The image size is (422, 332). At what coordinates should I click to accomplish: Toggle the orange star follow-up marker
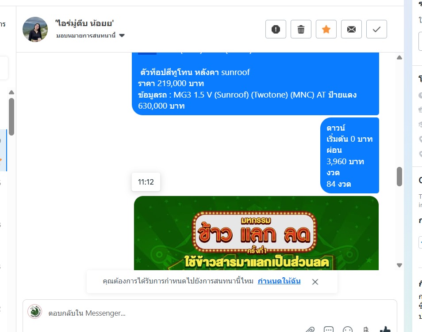click(x=326, y=29)
